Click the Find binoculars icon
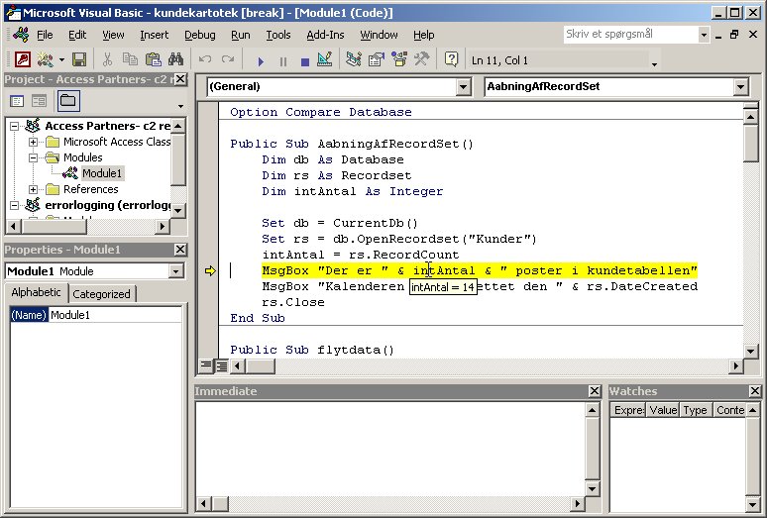 click(175, 59)
